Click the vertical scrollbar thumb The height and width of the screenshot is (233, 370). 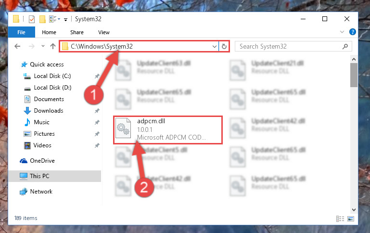click(354, 75)
